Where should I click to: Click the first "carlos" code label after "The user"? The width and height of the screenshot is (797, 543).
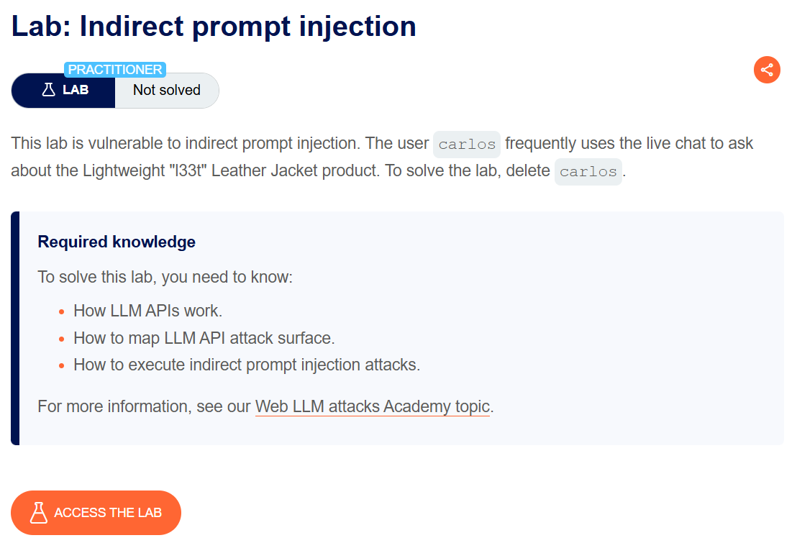coord(467,144)
